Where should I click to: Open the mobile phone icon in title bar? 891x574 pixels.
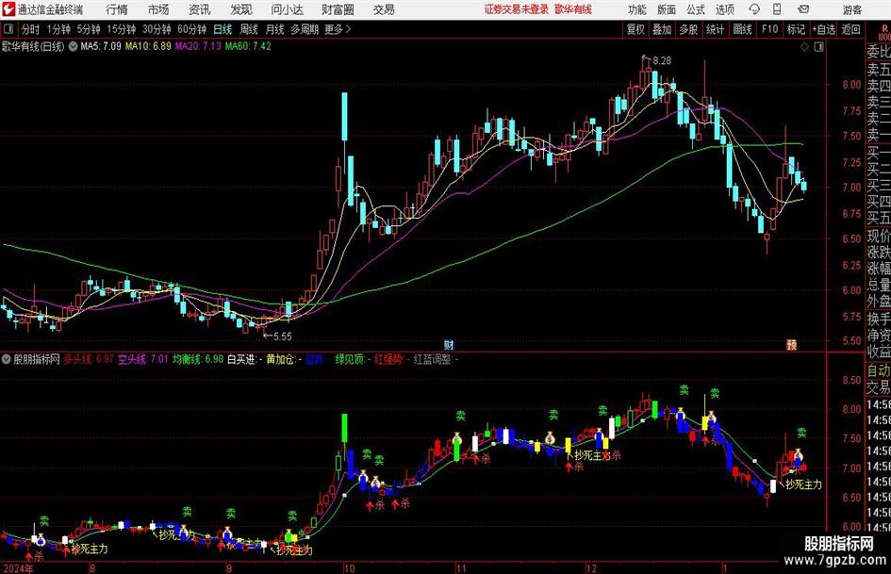pos(777,9)
